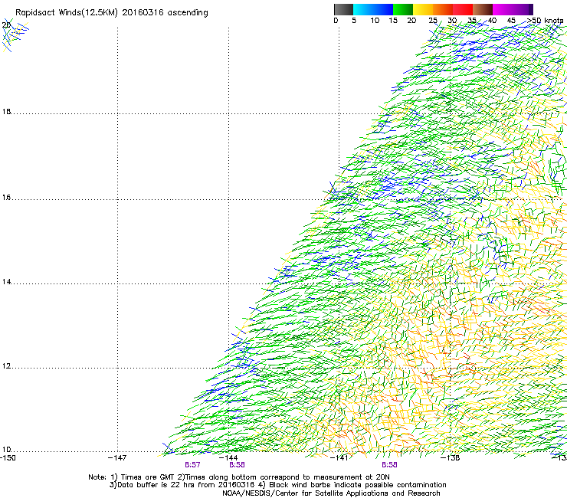The image size is (567, 498).
Task: Click the longitude label '-147'
Action: [117, 458]
